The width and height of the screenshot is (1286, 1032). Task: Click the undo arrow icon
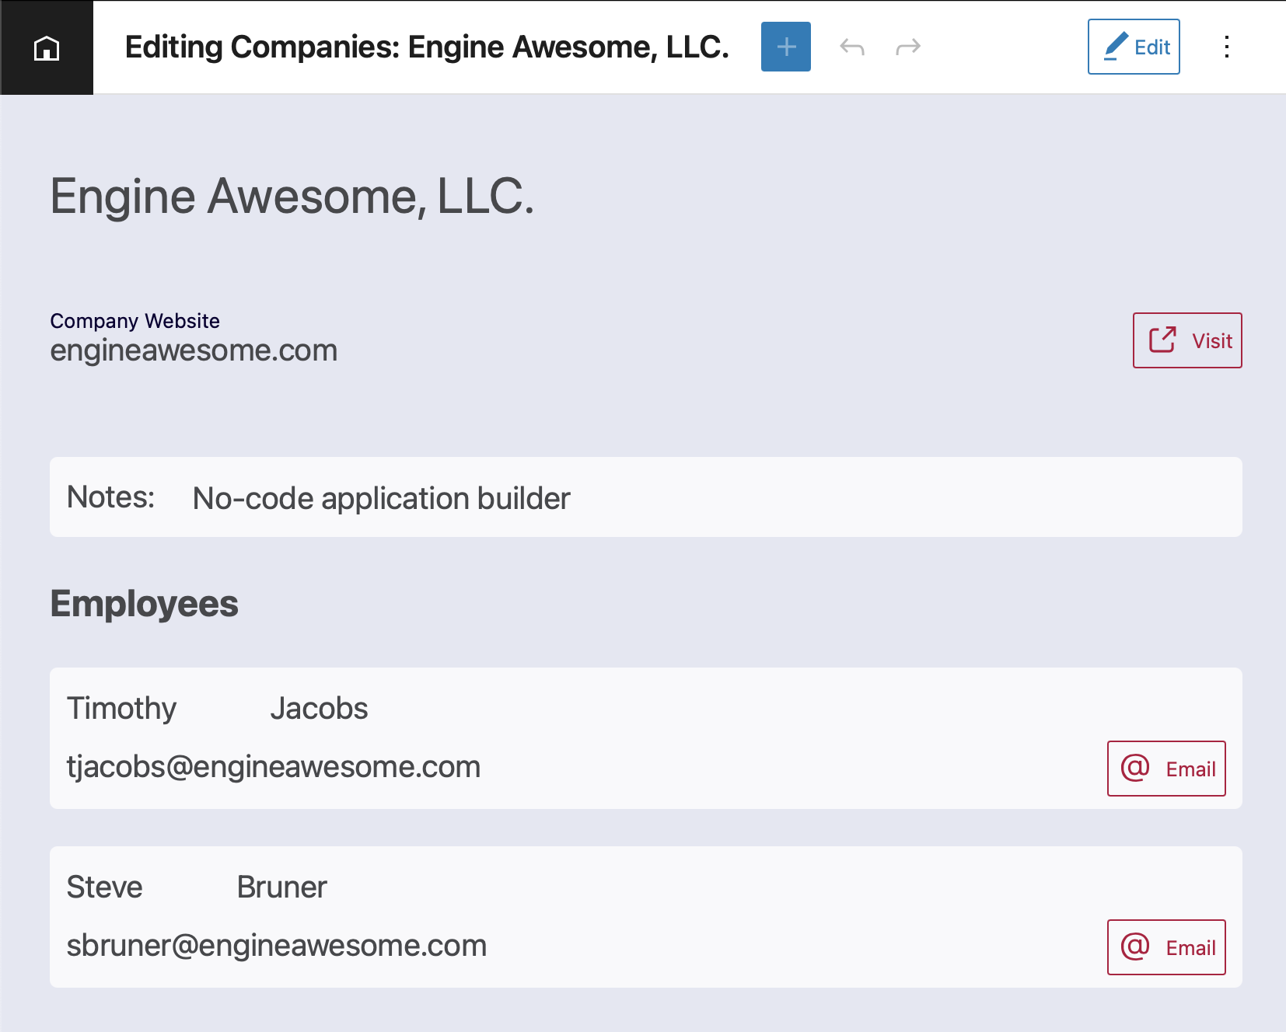[853, 47]
